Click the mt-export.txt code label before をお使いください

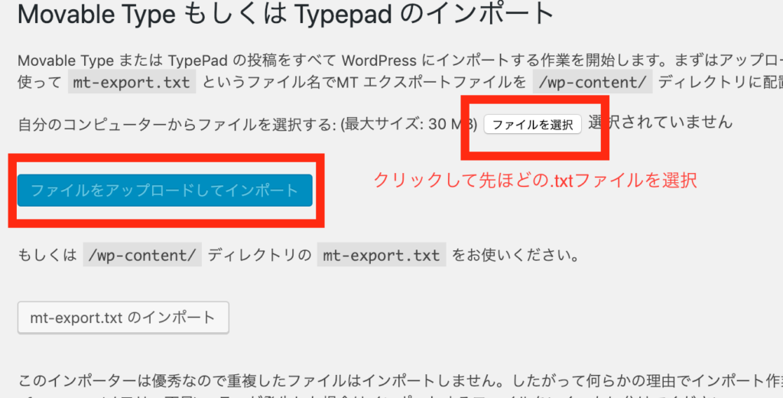pyautogui.click(x=382, y=255)
